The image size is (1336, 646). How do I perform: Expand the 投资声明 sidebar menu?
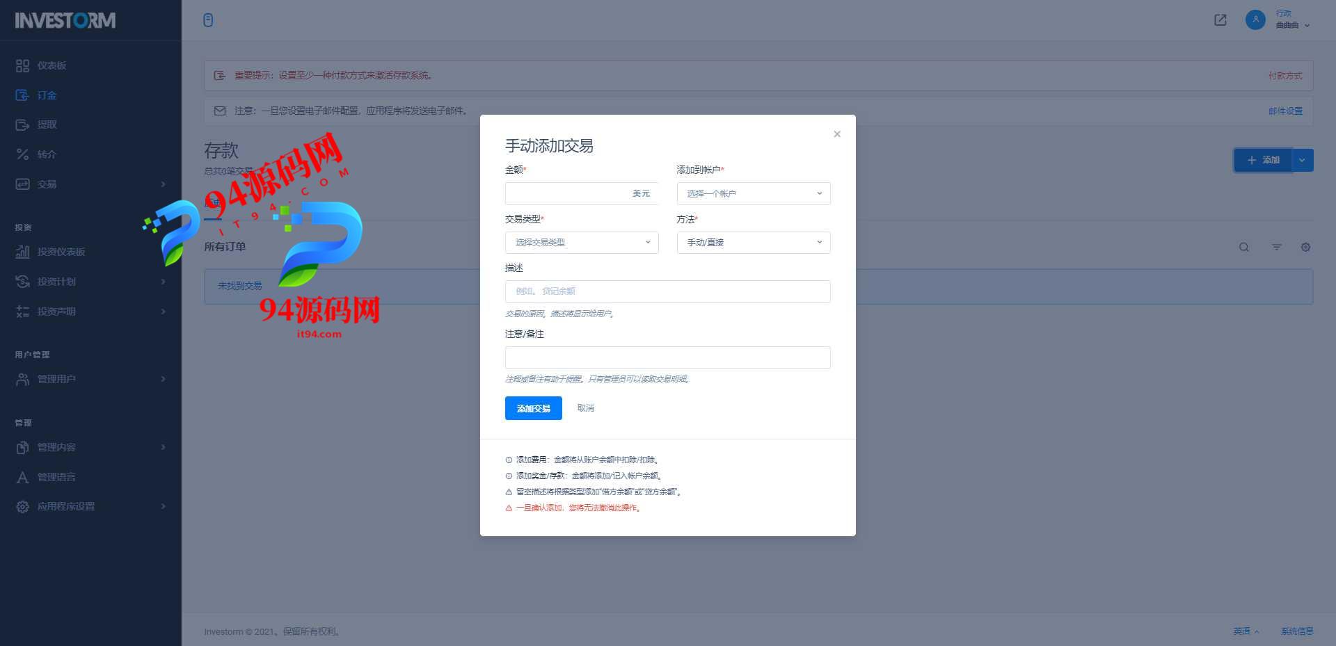90,312
